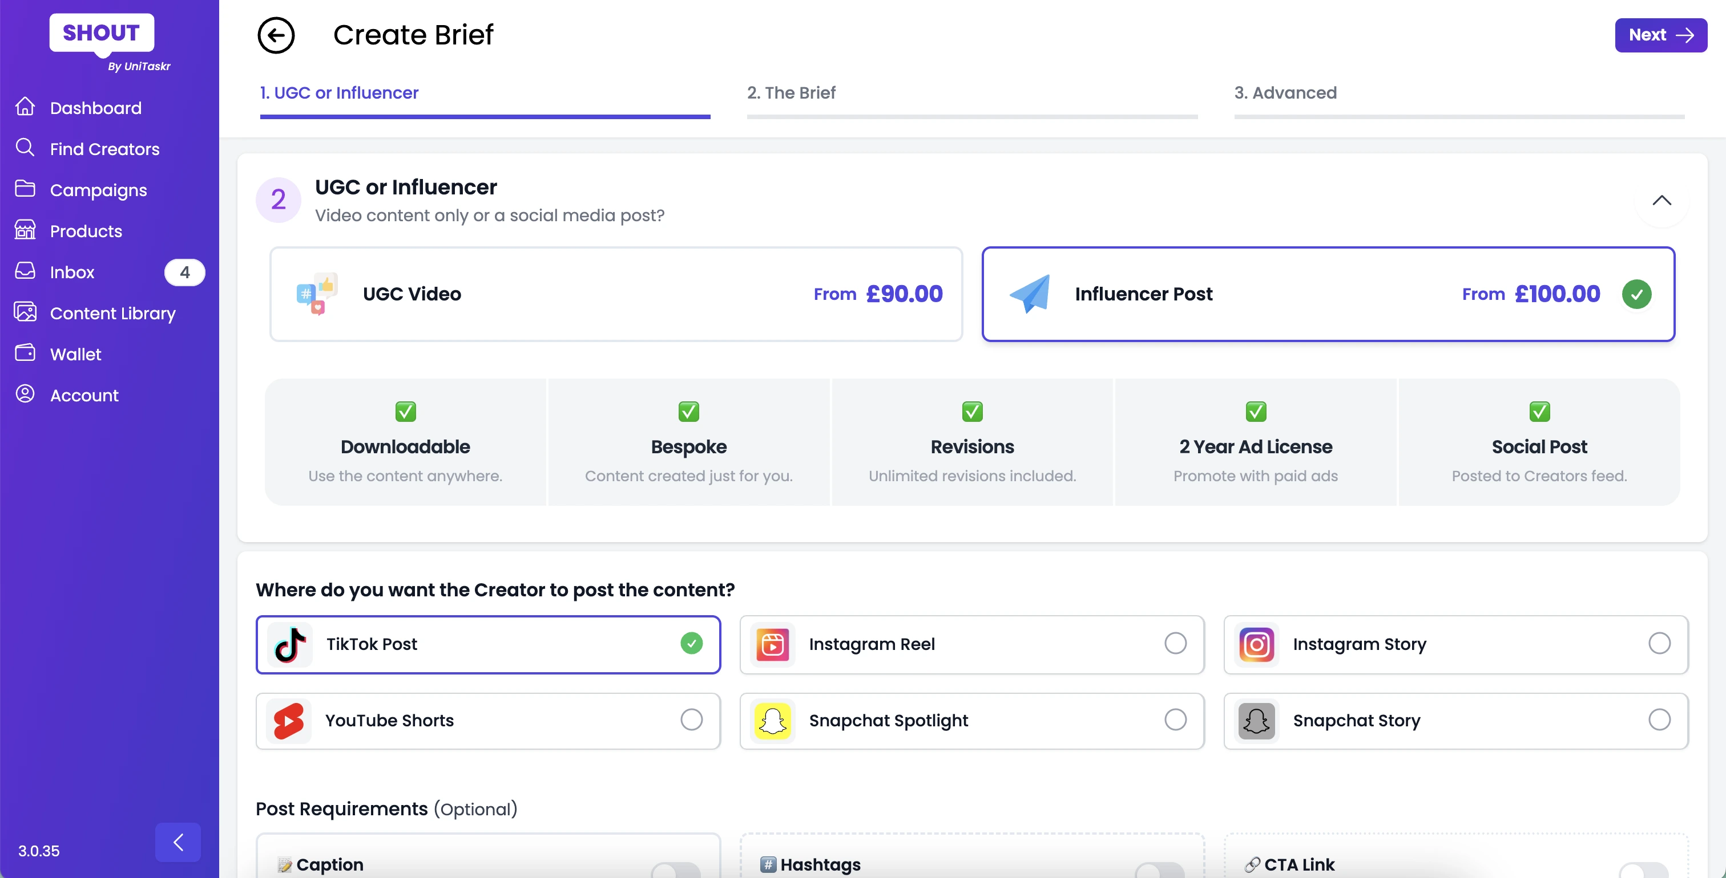Click the back arrow beside Create Brief

point(276,35)
